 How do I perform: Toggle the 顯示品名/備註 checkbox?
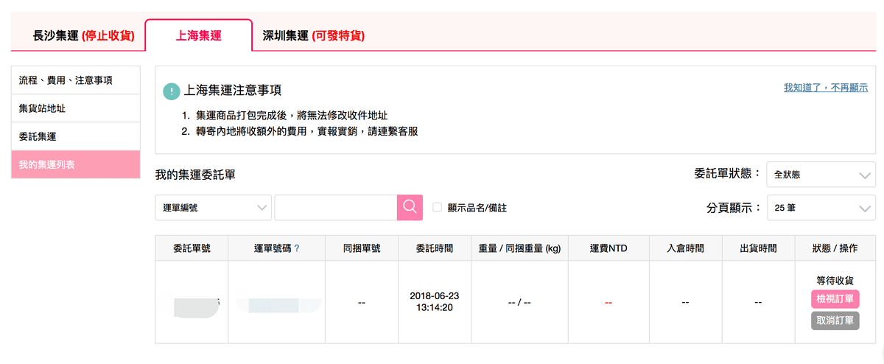pos(438,208)
